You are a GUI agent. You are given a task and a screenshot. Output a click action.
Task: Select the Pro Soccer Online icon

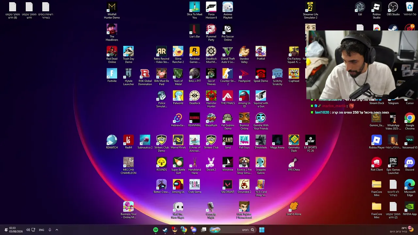[228, 33]
